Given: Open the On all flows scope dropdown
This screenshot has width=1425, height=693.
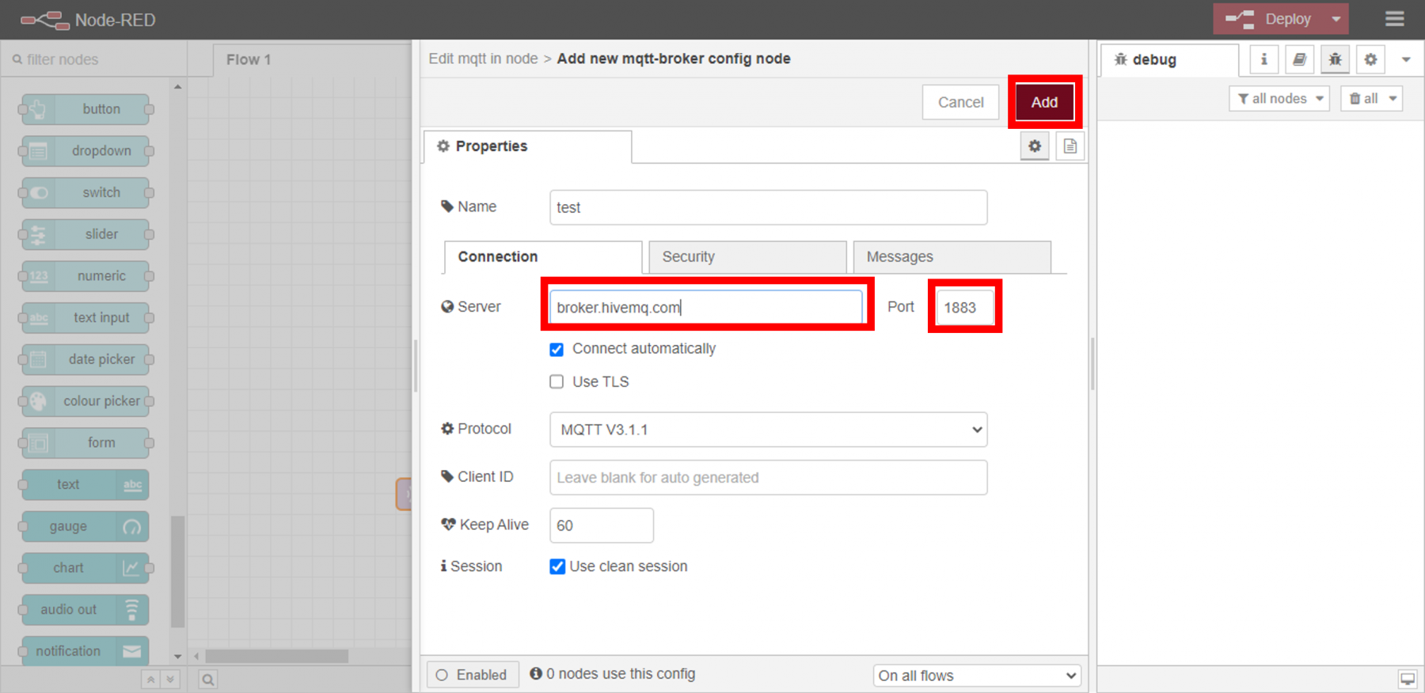Looking at the screenshot, I should click(x=977, y=676).
